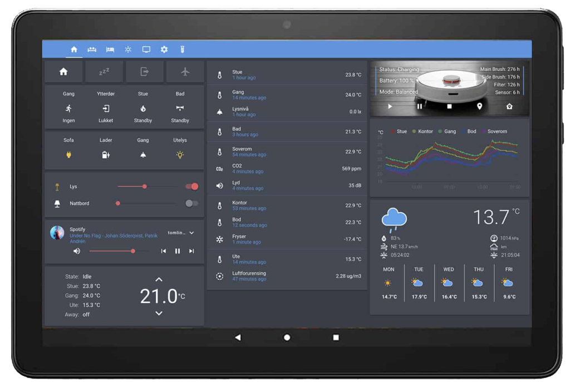
Task: Enable the Nattbord lamp toggle
Action: [x=191, y=203]
